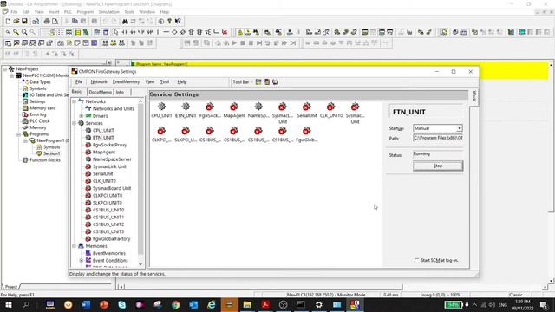Open Chrome from the taskbar
Viewport: 555px width, 312px height.
(175, 304)
